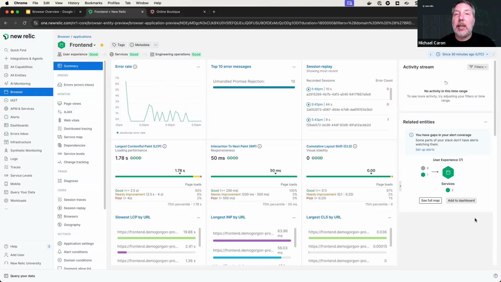Image resolution: width=501 pixels, height=282 pixels.
Task: Click the Tags button
Action: pyautogui.click(x=118, y=45)
